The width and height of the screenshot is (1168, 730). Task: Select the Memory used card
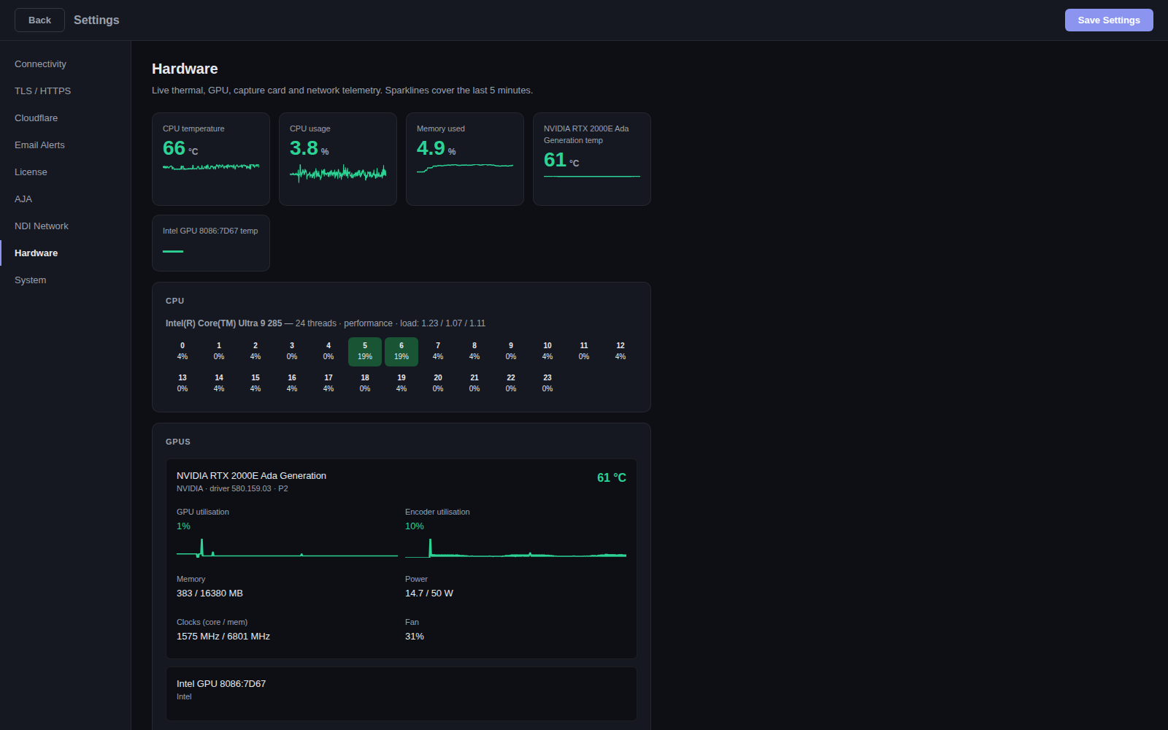pyautogui.click(x=465, y=159)
